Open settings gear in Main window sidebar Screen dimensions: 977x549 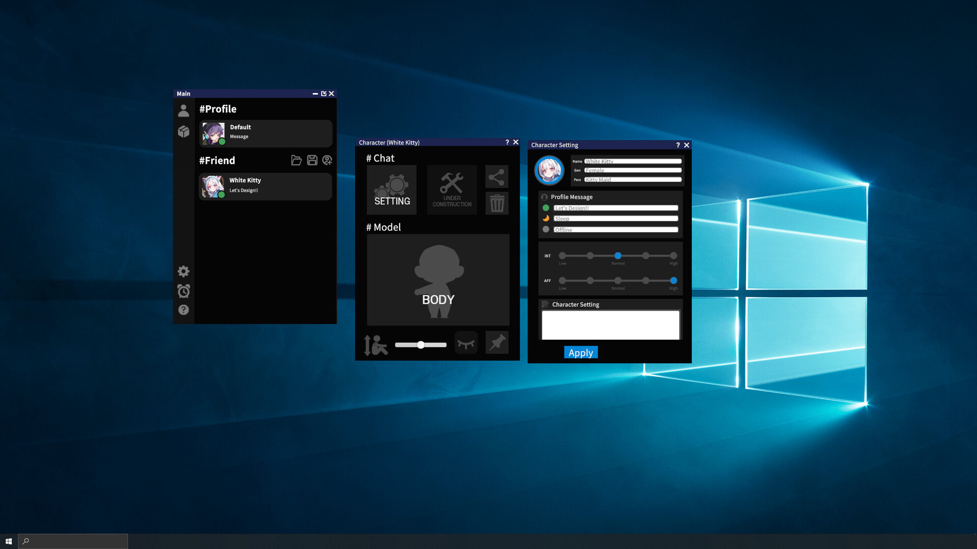point(183,271)
